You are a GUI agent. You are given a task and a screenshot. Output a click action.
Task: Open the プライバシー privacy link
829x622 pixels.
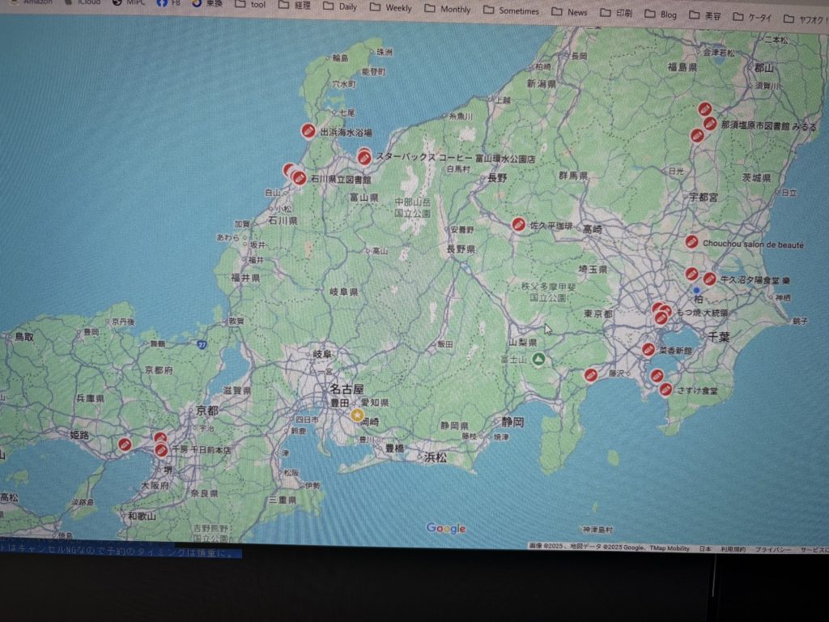772,549
